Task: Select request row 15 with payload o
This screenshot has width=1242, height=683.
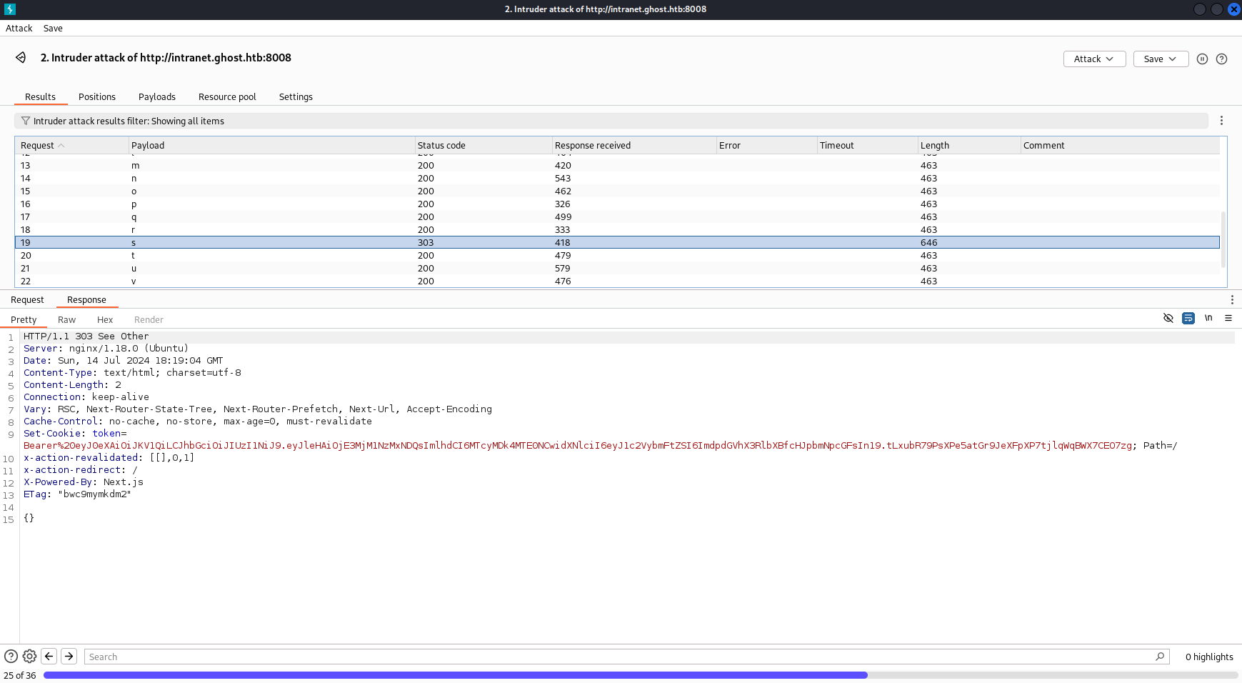Action: tap(617, 191)
